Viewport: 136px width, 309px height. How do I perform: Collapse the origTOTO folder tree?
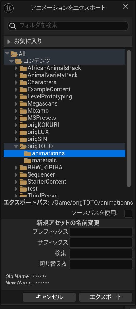pos(16,146)
